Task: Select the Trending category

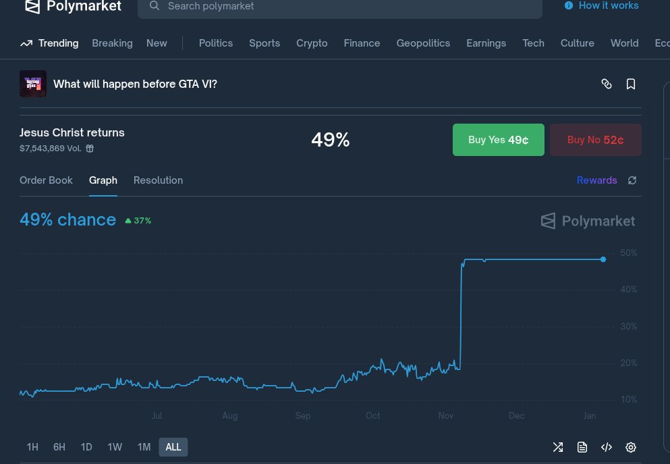Action: tap(58, 43)
